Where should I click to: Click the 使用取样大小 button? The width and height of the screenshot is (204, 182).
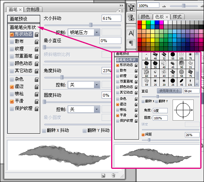(x=169, y=91)
